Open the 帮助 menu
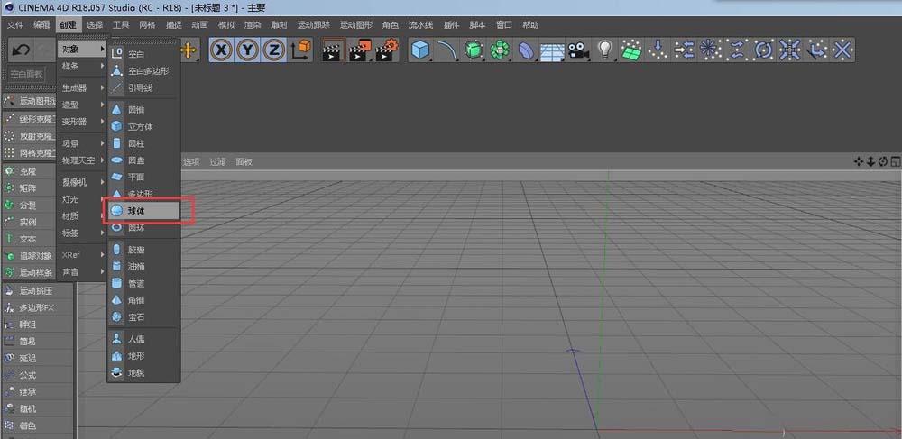 (x=530, y=25)
